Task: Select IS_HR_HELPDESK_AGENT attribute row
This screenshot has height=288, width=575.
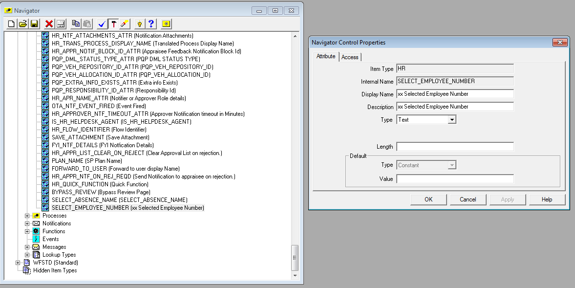Action: tap(121, 122)
